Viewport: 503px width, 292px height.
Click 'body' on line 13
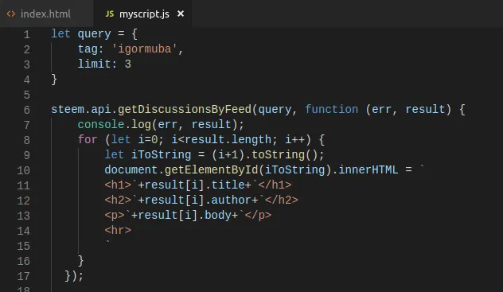[x=218, y=215]
